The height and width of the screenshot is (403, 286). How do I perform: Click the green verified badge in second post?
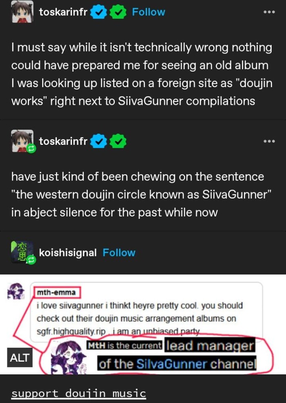118,141
